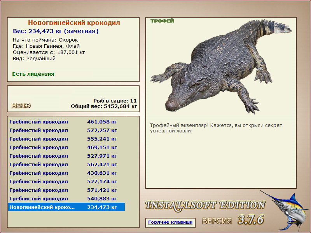
Task: Open the МЕНЮ button
Action: [21, 106]
